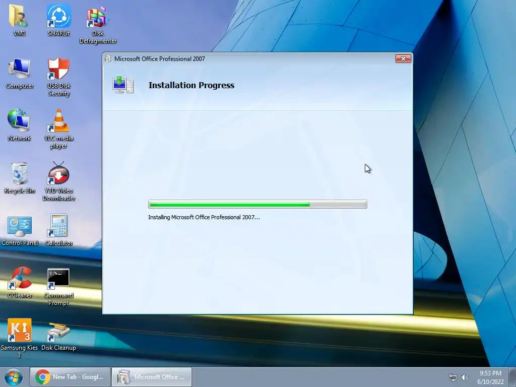Select the Disk Defragmenter shortcut
The height and width of the screenshot is (387, 516).
(x=98, y=25)
